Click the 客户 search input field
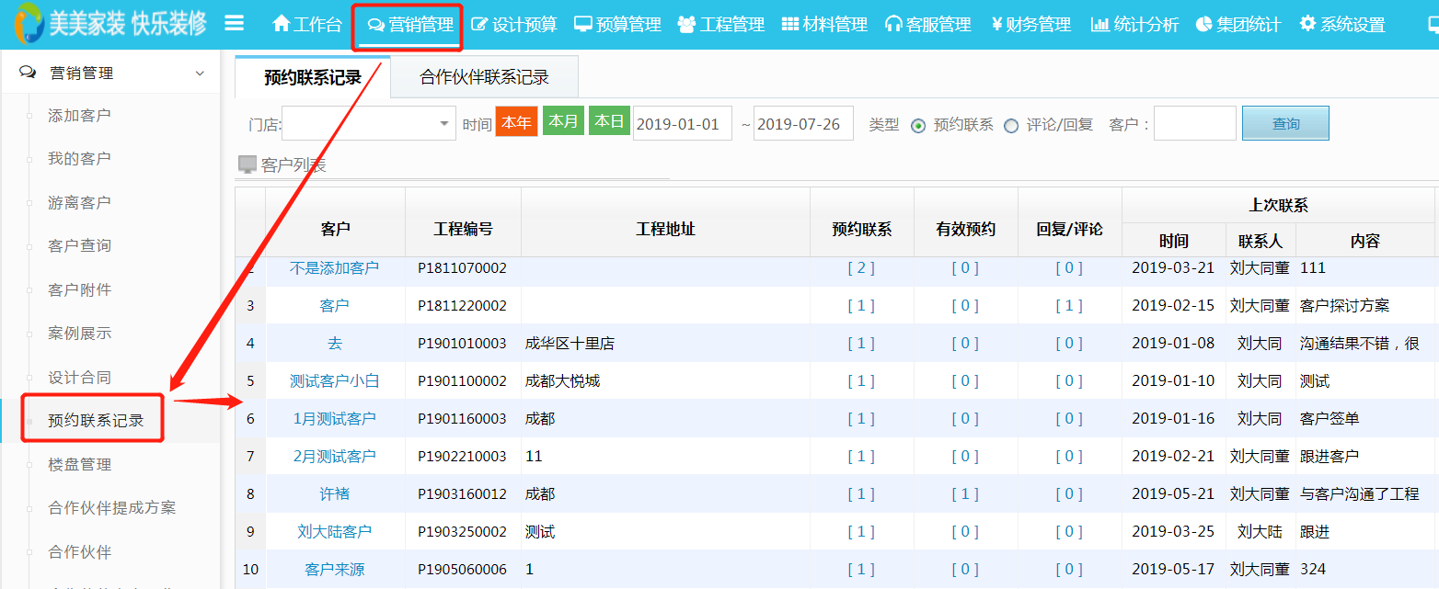Viewport: 1439px width, 589px height. point(1194,124)
